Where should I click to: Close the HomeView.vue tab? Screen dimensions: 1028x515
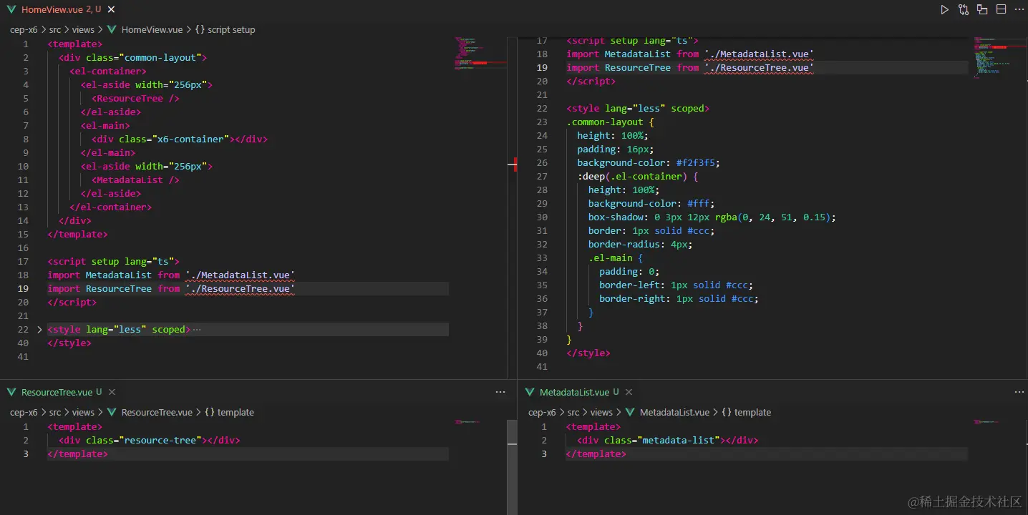click(111, 10)
